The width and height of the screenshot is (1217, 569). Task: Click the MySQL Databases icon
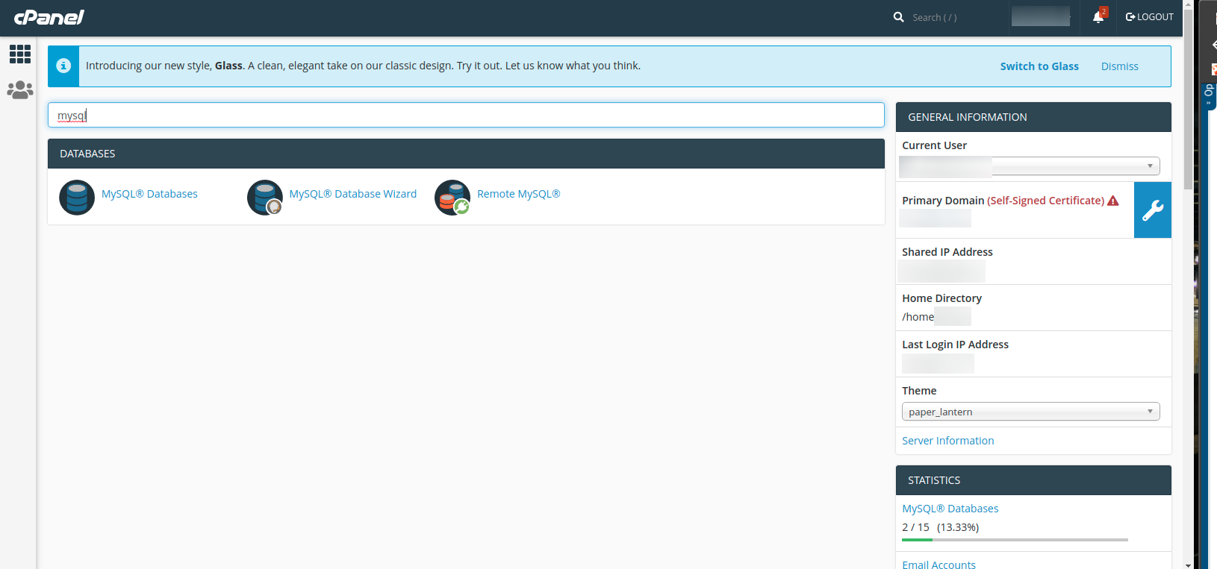tap(77, 198)
